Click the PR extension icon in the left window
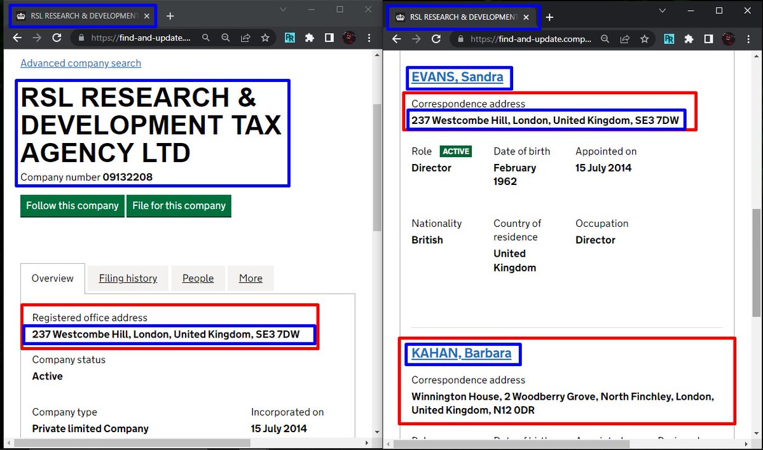The width and height of the screenshot is (763, 450). coord(289,38)
